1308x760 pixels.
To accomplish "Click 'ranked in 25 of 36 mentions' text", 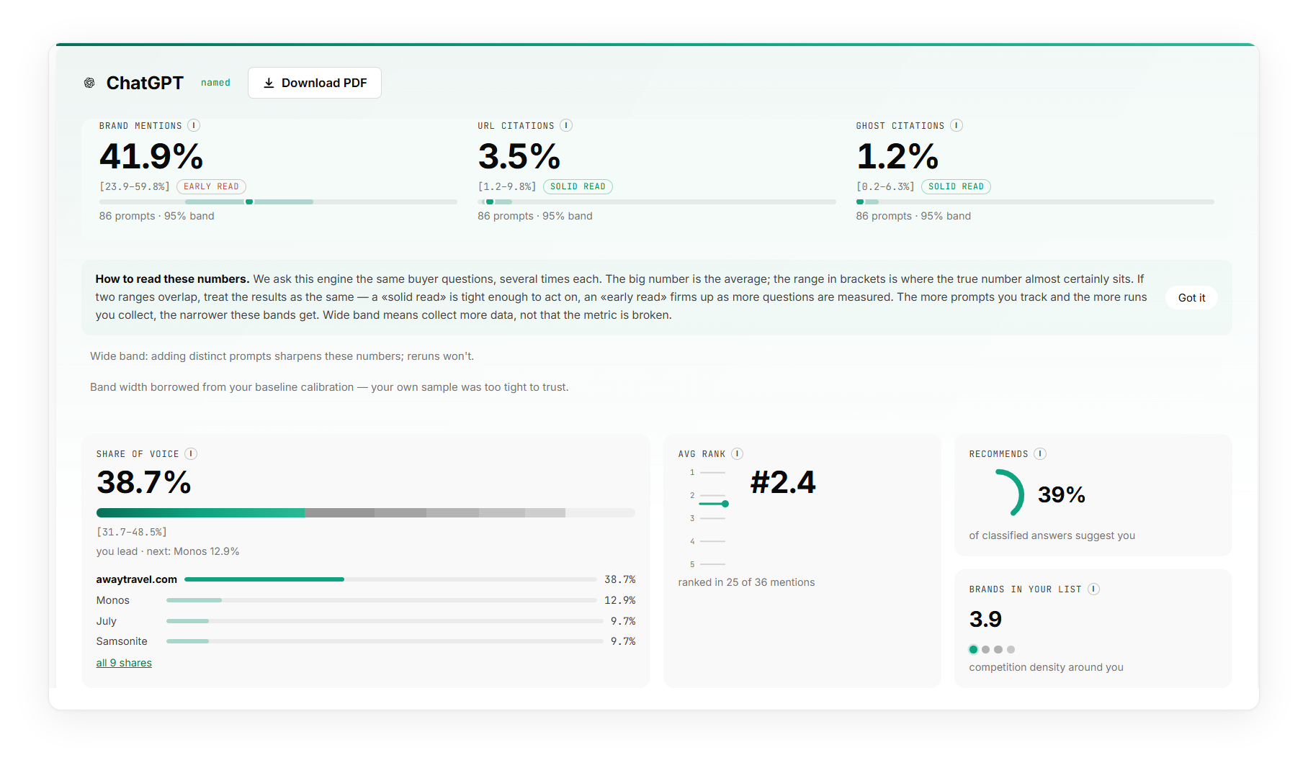I will [x=746, y=582].
